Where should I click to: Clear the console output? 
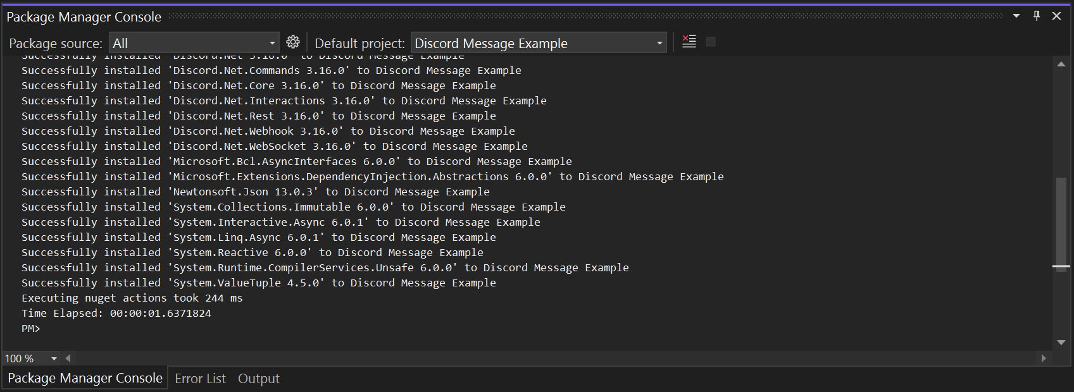click(x=689, y=42)
